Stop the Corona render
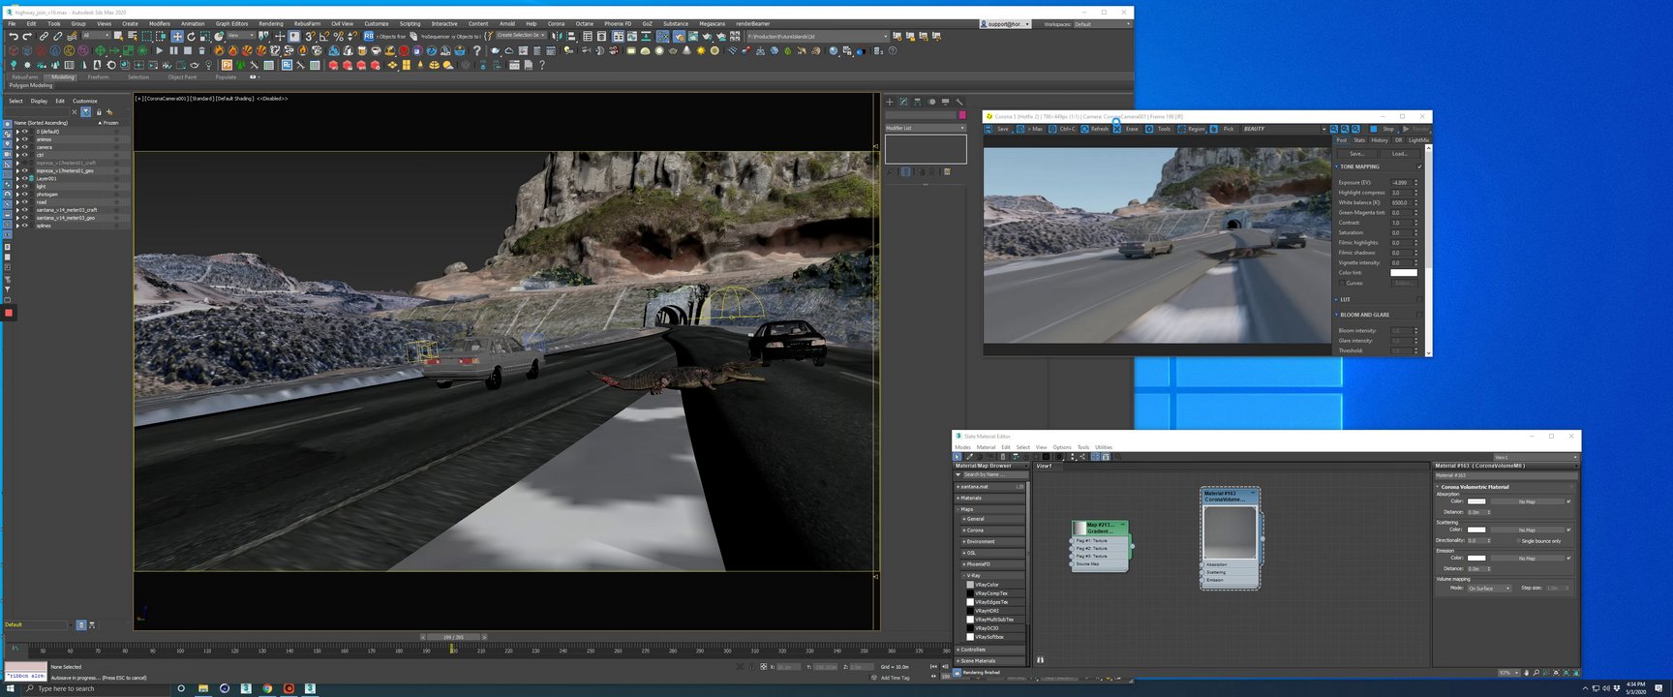 [1384, 129]
